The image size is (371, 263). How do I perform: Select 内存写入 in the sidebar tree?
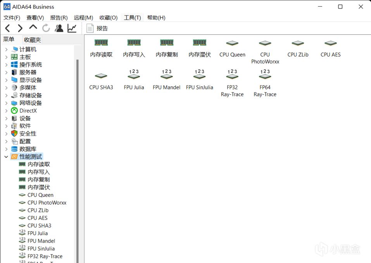coord(39,172)
